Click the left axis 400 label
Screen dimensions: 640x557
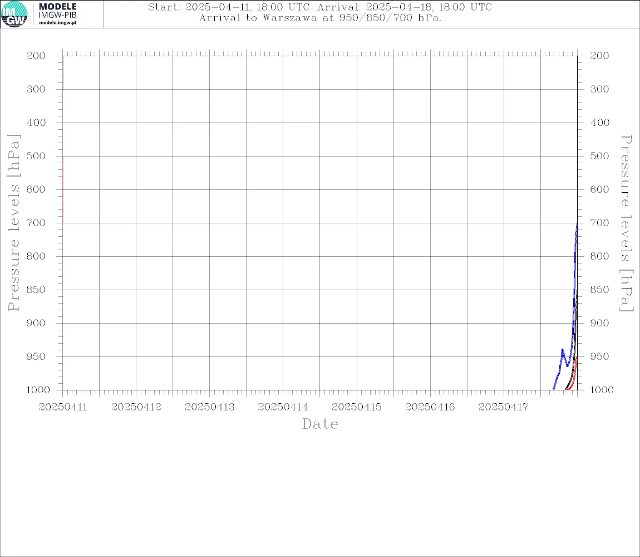pyautogui.click(x=36, y=123)
